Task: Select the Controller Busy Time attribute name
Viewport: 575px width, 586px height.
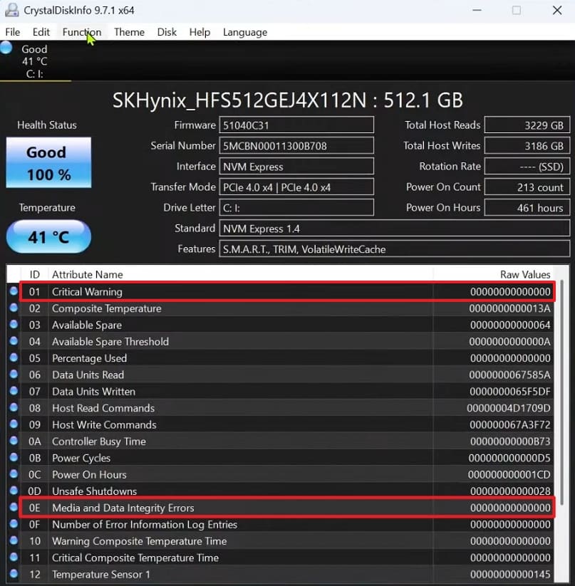Action: (99, 441)
